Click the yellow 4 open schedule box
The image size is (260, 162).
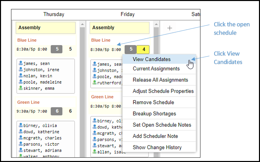point(143,49)
